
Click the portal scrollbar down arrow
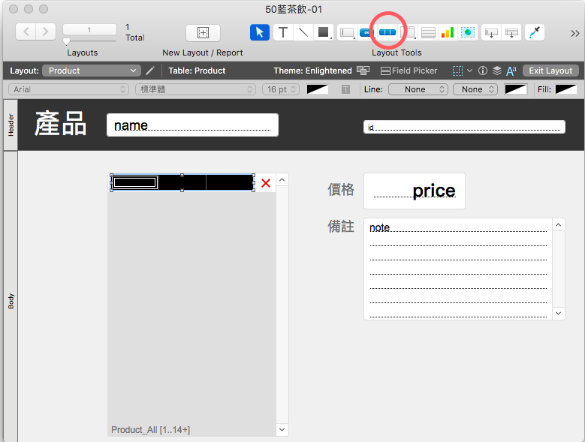coord(282,429)
